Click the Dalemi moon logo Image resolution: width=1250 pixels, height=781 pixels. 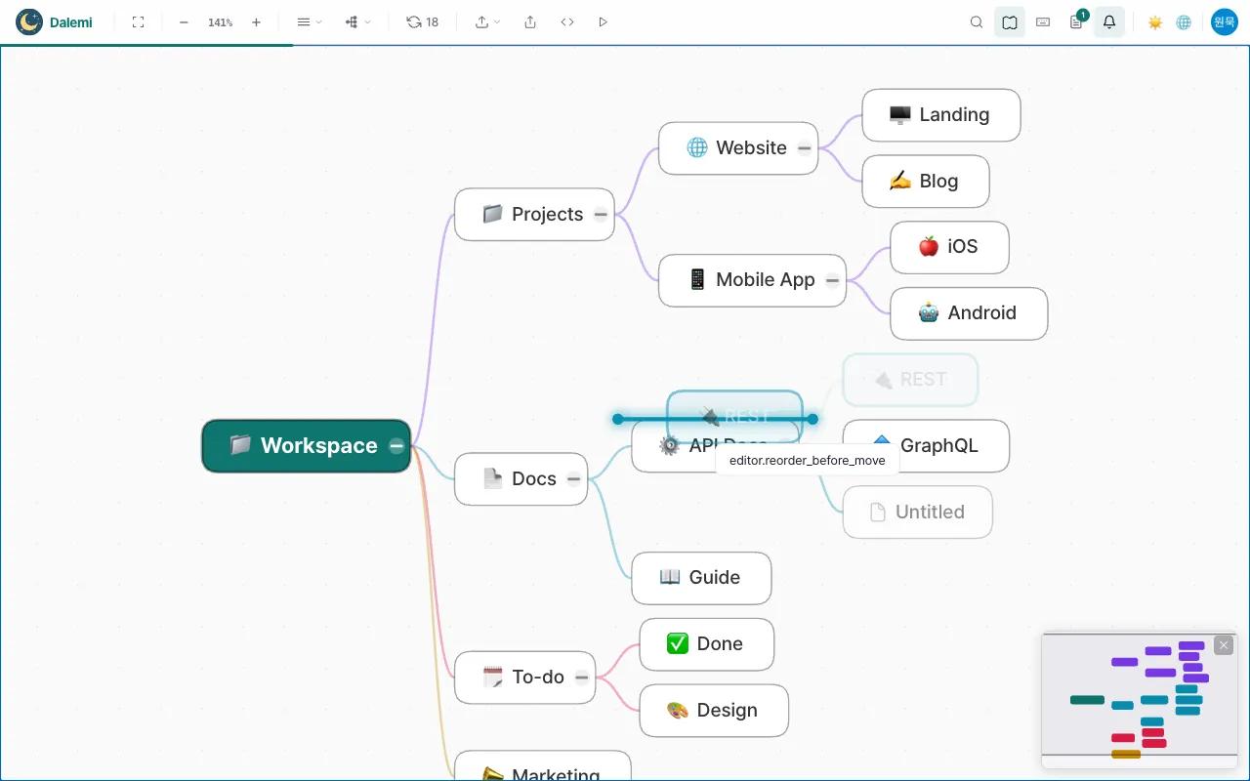point(29,21)
